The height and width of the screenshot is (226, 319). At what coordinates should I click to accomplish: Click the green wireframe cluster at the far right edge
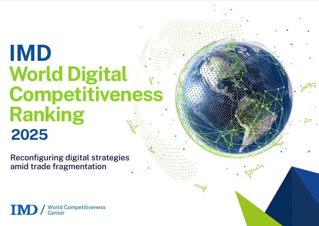click(x=309, y=87)
